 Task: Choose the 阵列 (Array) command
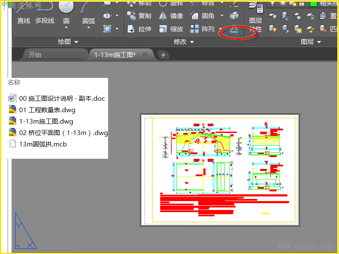(x=203, y=29)
